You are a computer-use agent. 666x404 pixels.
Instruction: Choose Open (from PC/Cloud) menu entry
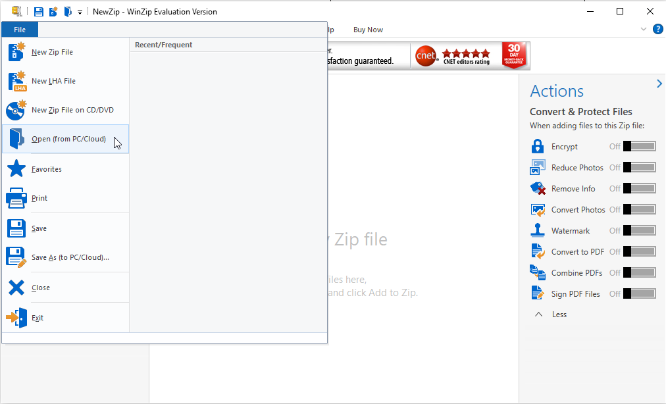coord(66,139)
